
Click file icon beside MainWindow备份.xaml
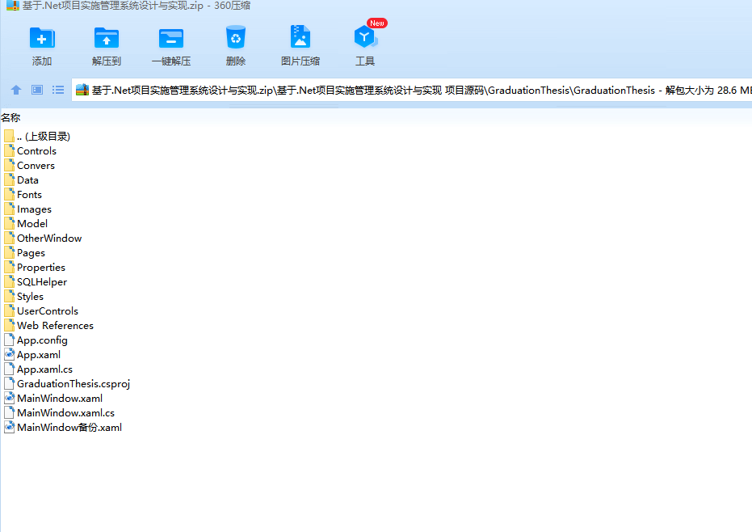click(x=9, y=427)
